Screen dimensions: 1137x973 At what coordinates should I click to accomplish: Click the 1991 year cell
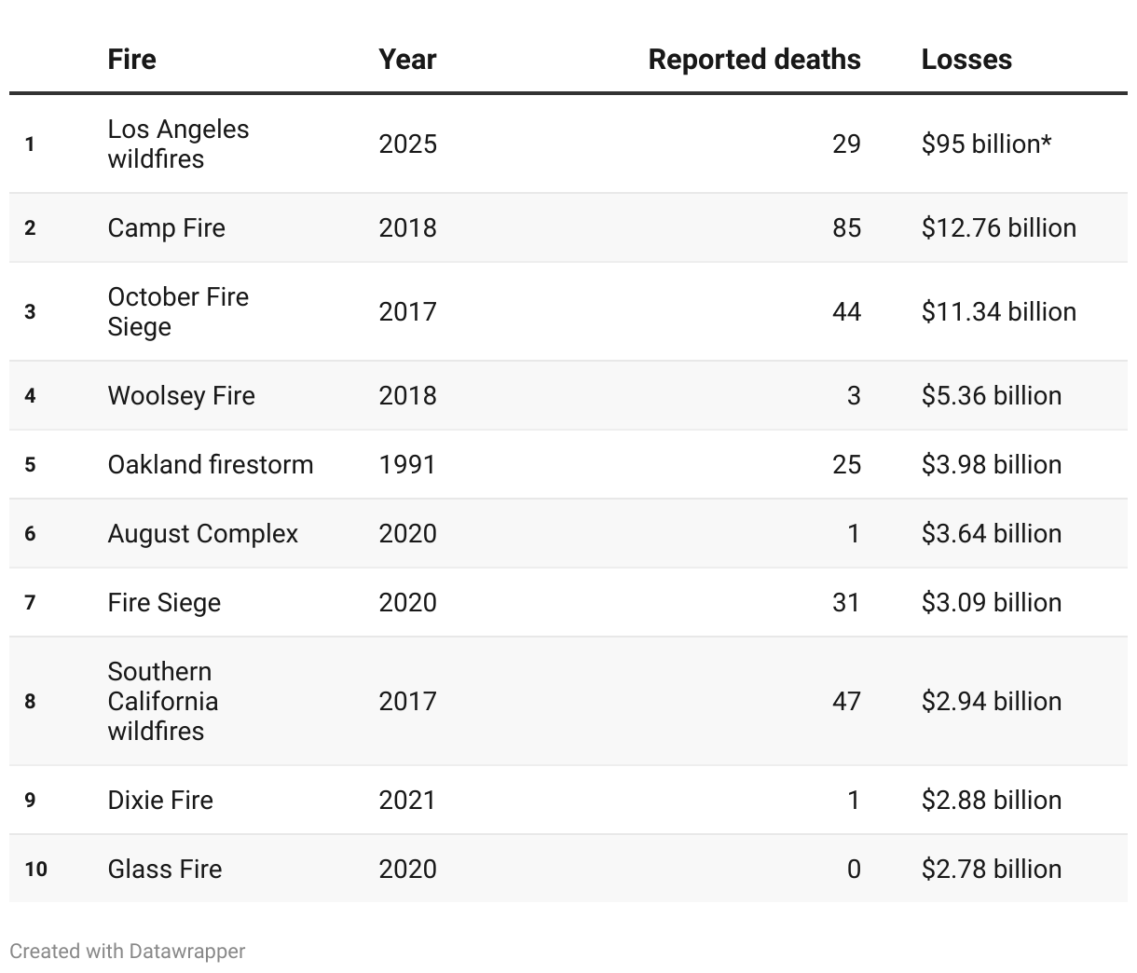(x=407, y=465)
